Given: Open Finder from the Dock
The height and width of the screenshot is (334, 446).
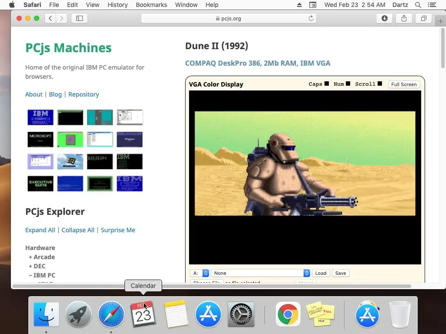Looking at the screenshot, I should pos(46,314).
